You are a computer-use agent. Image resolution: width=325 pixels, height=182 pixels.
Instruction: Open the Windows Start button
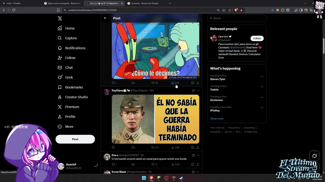click(x=144, y=178)
